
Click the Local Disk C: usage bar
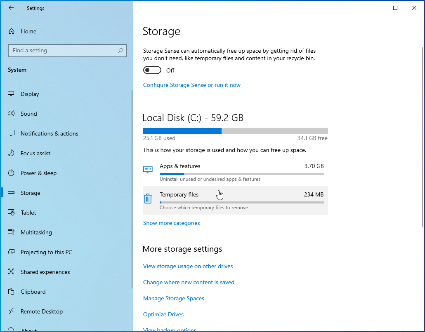click(235, 131)
